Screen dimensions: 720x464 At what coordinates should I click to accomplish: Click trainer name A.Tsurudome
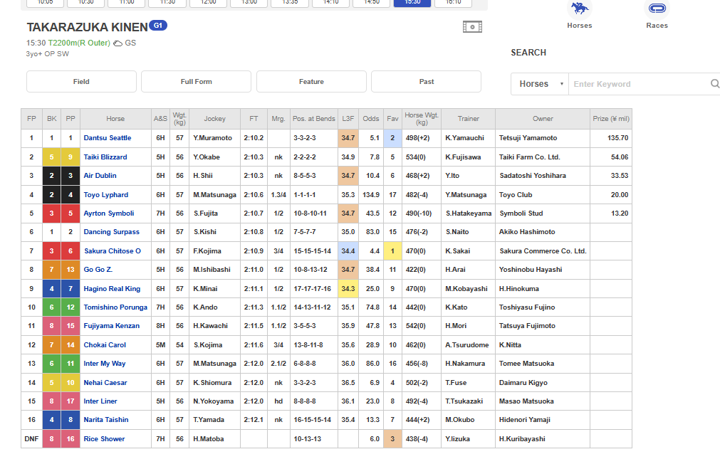[x=467, y=344]
